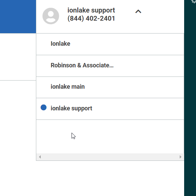
Task: Choose the ionlake main account
Action: pos(110,87)
